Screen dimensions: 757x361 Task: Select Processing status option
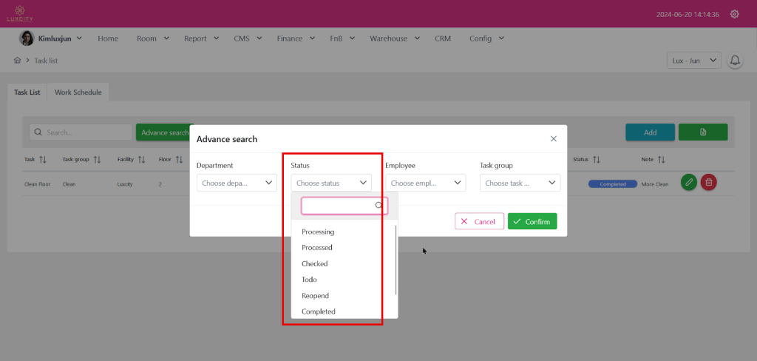[318, 232]
